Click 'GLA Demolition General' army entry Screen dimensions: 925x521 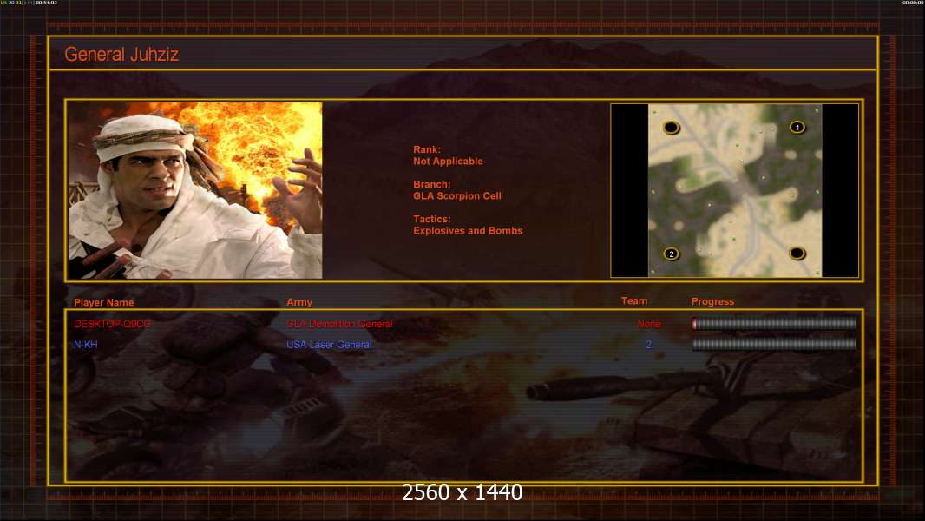coord(339,324)
